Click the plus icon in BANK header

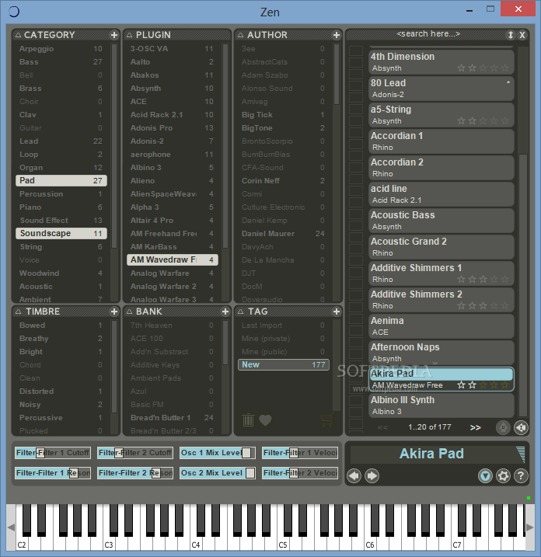tap(225, 312)
